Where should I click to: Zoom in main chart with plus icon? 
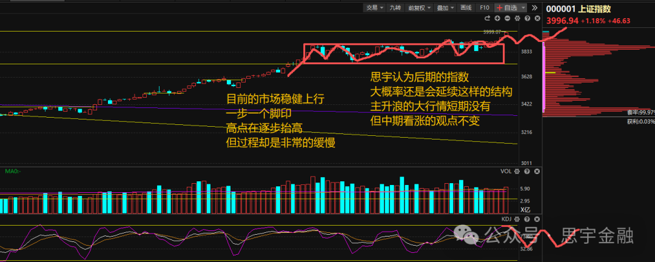pyautogui.click(x=497, y=18)
